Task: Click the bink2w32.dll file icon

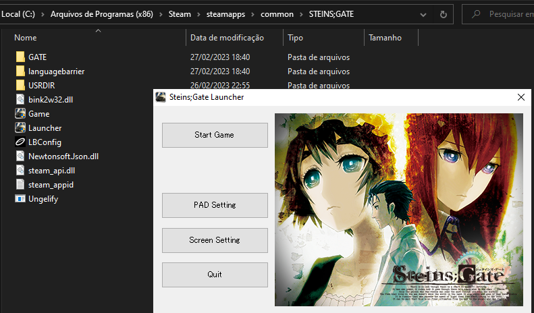Action: click(20, 99)
